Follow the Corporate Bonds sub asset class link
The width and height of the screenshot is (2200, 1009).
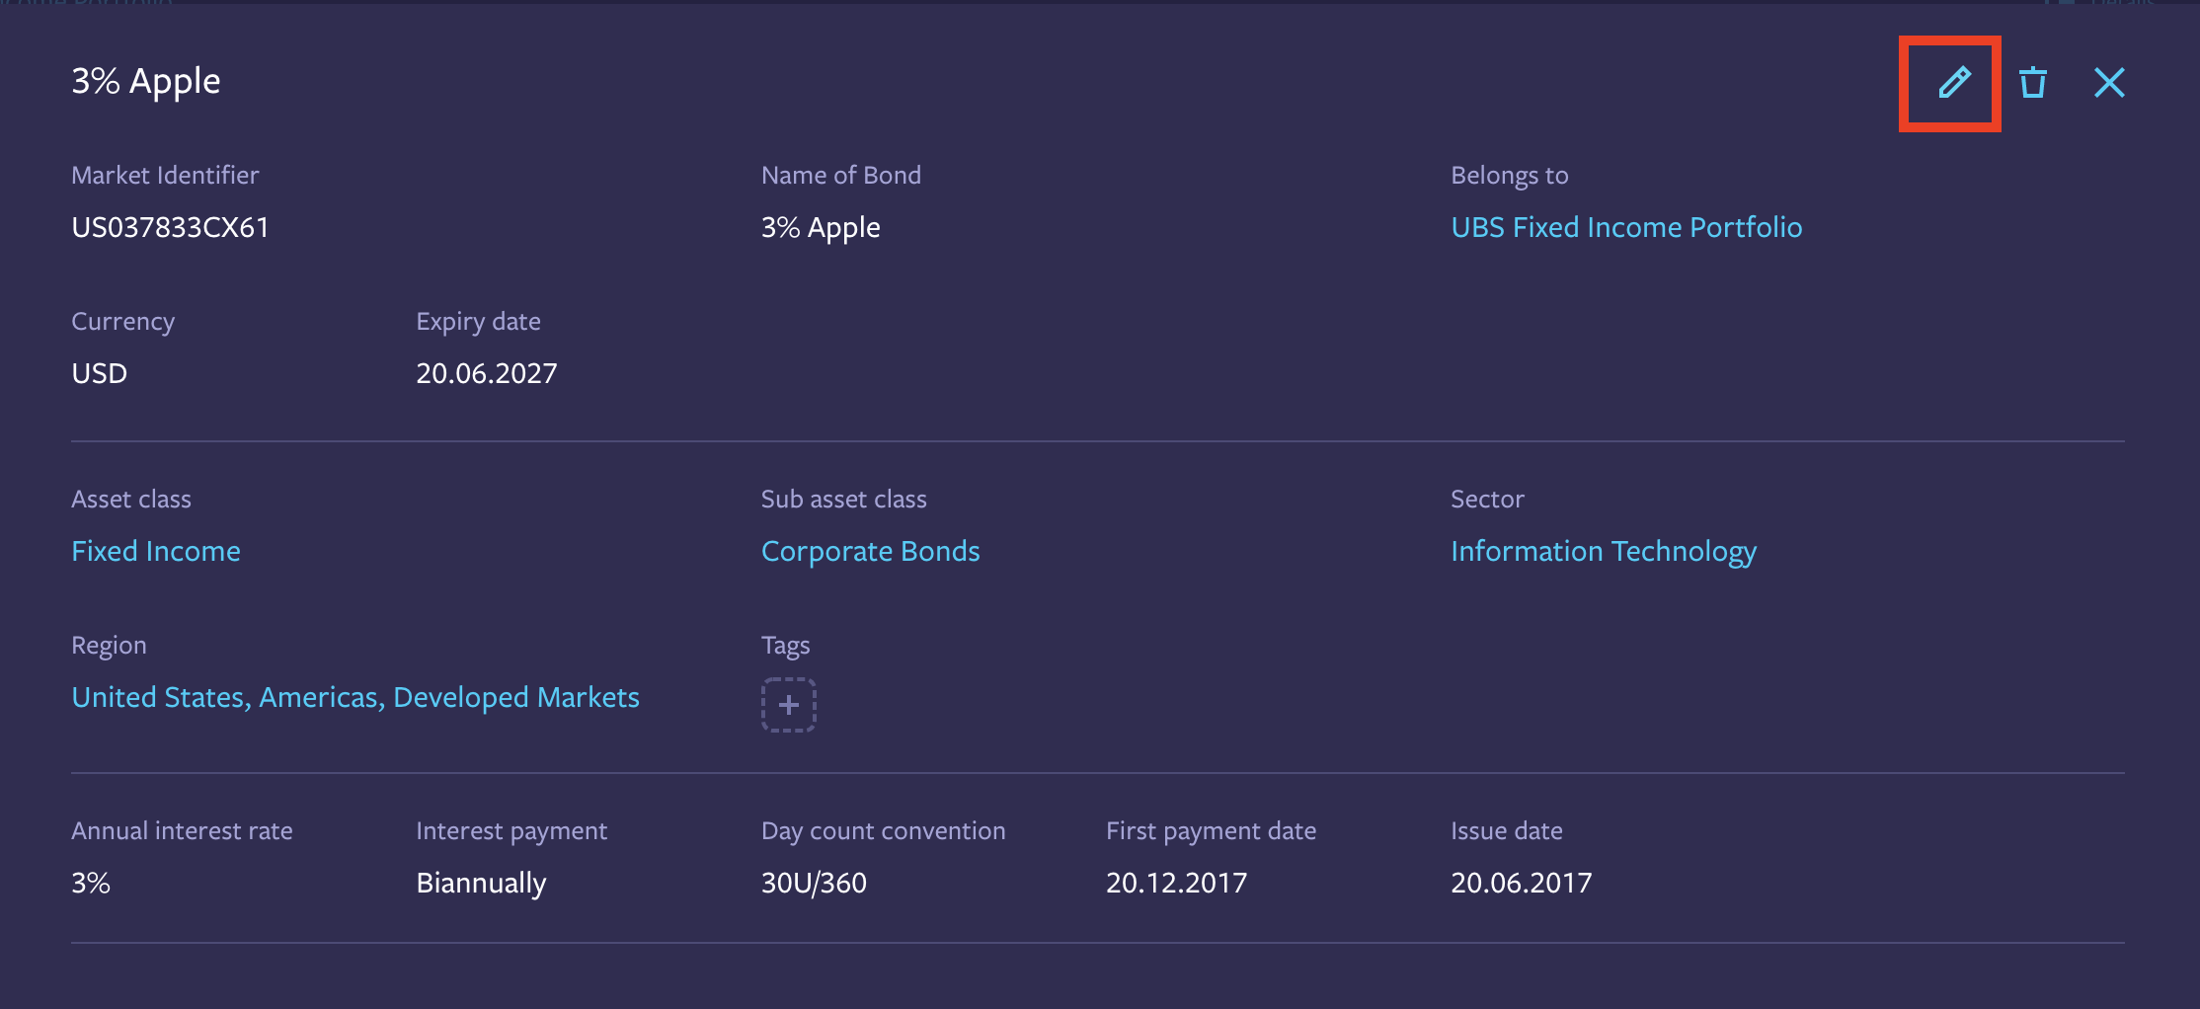click(870, 551)
